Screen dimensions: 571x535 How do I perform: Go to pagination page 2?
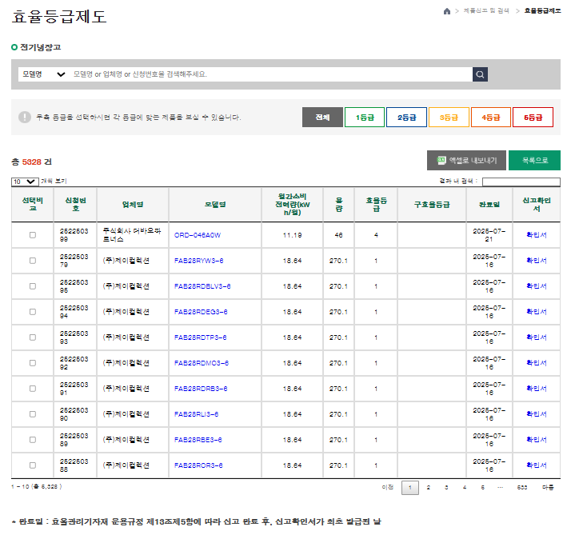(x=429, y=487)
